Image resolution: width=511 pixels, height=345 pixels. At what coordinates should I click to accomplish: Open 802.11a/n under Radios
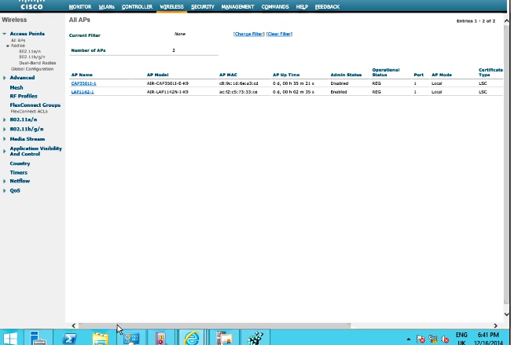(30, 51)
